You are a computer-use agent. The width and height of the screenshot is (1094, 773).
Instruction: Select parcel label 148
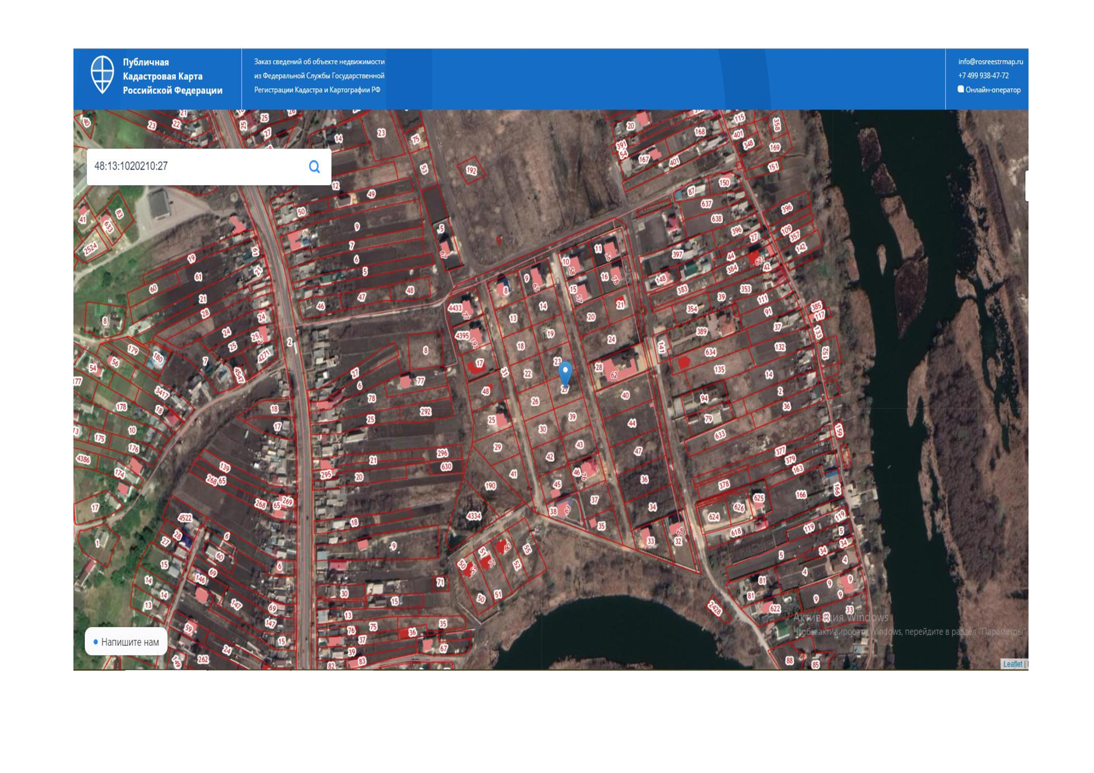tap(660, 279)
